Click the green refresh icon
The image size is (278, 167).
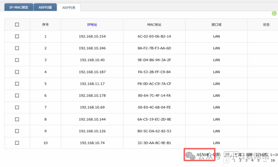tap(274, 14)
